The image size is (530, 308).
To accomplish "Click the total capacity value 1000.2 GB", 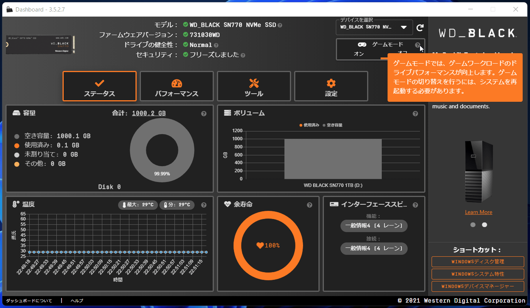I will coord(149,113).
